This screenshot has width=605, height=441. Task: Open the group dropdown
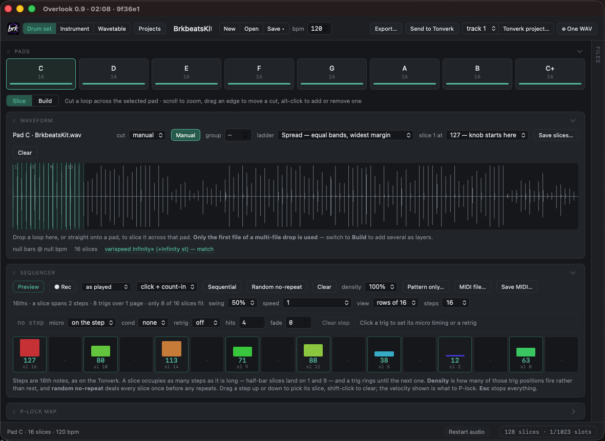pyautogui.click(x=238, y=135)
